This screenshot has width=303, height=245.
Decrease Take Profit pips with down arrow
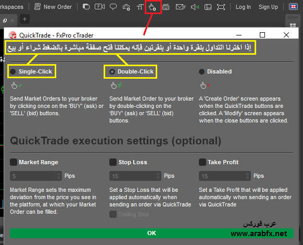pos(247,178)
